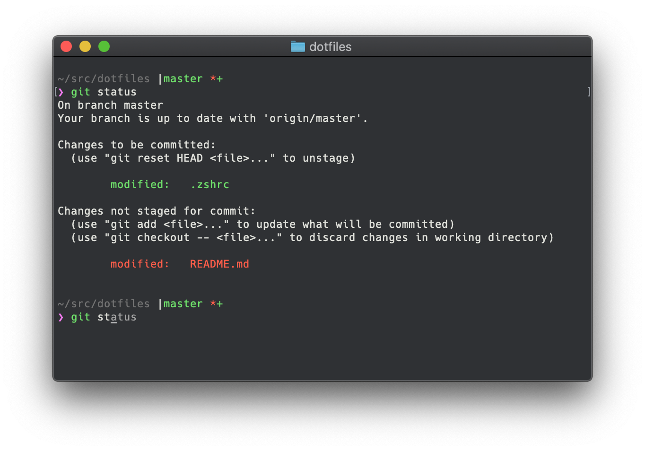Image resolution: width=645 pixels, height=451 pixels.
Task: Click the red 'modified:' label
Action: (140, 264)
